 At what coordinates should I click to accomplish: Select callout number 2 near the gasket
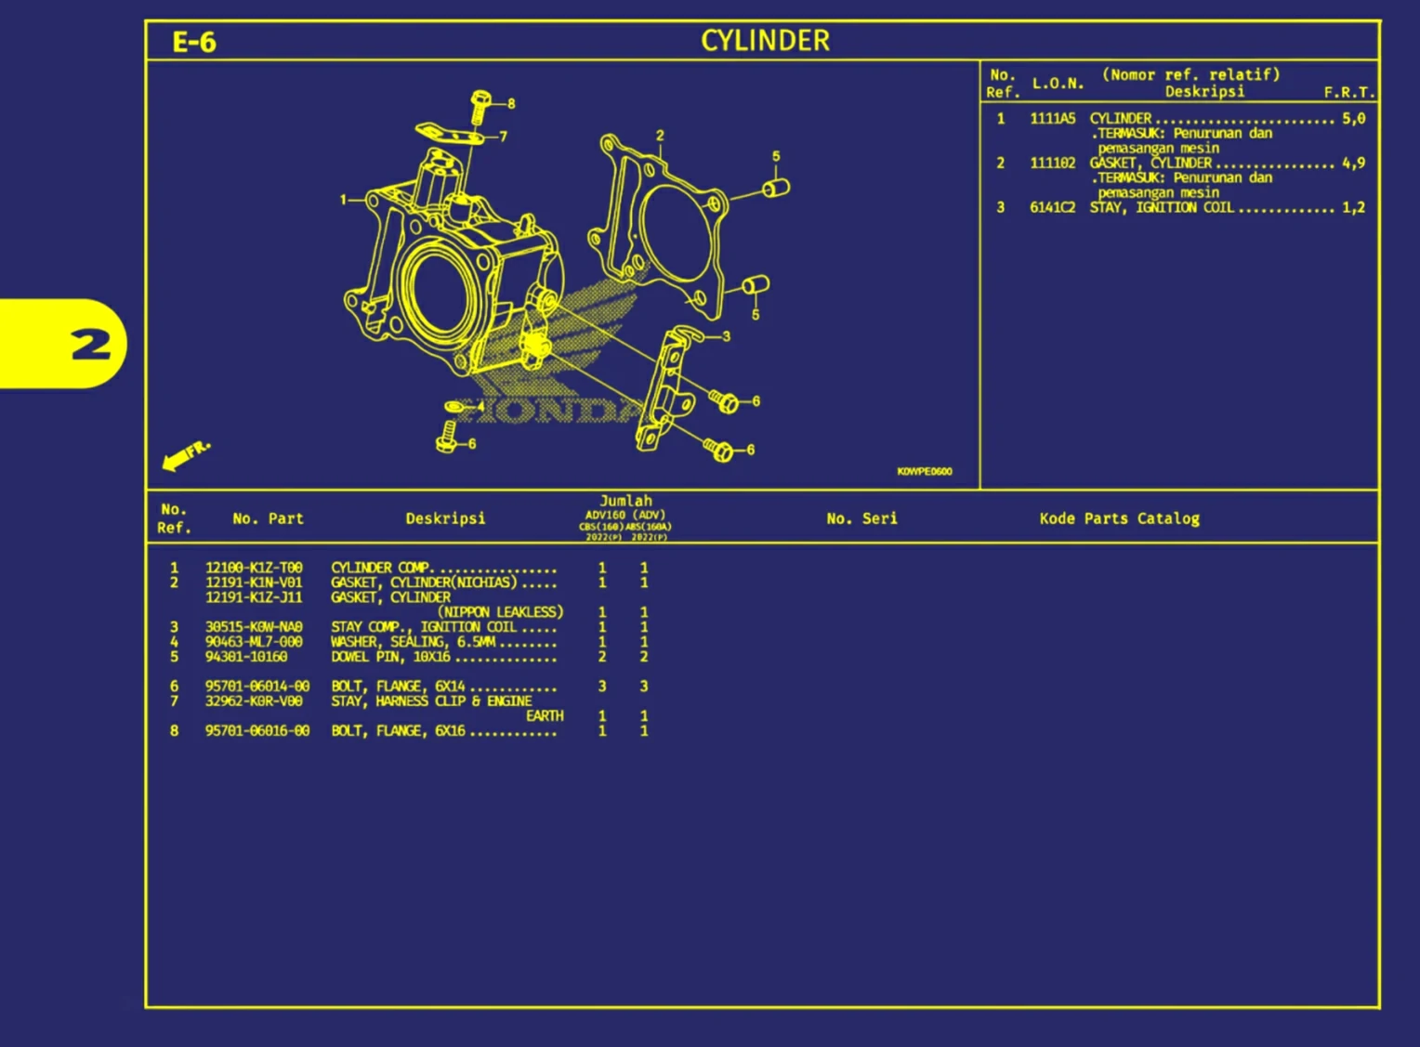tap(660, 135)
